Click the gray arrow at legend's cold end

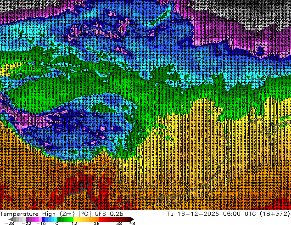11,219
